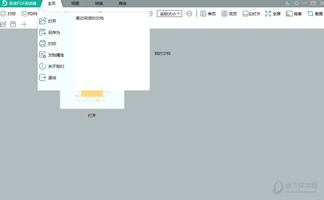324x200 pixels.
Task: Click the 打开 label under the thumbnail
Action: (92, 116)
